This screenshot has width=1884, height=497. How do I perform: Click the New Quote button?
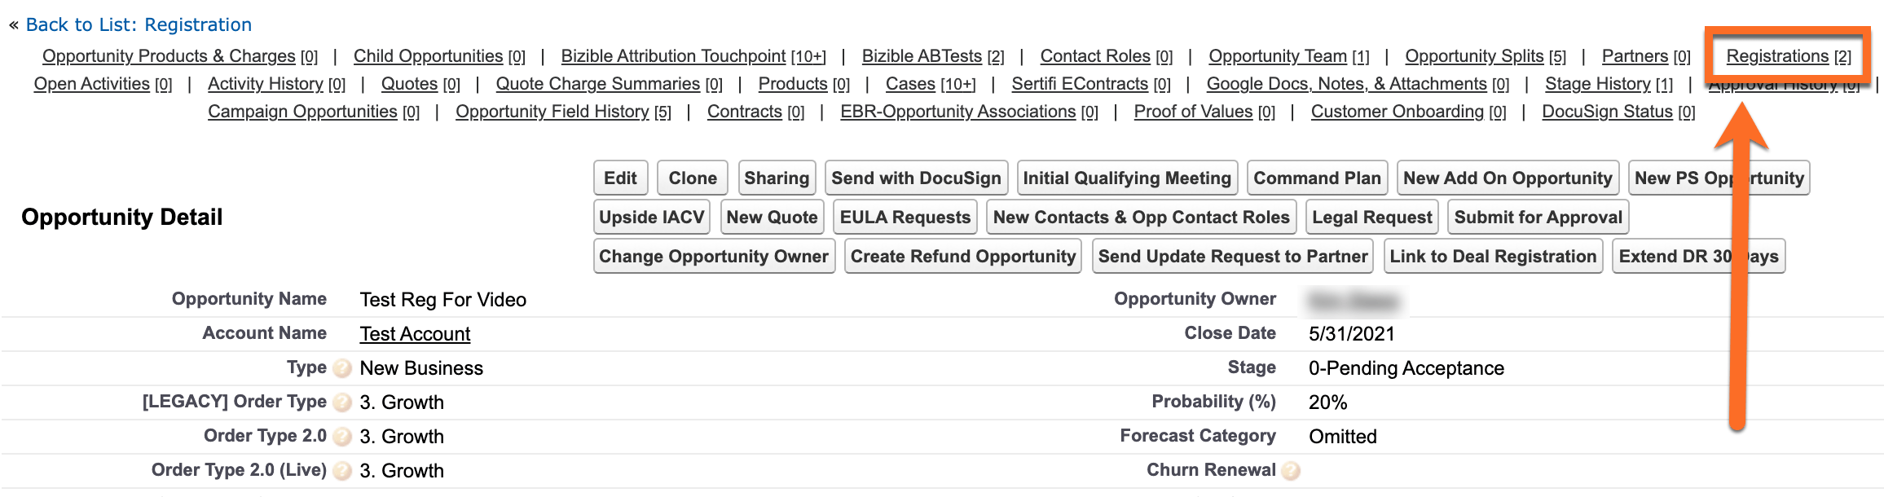tap(772, 217)
